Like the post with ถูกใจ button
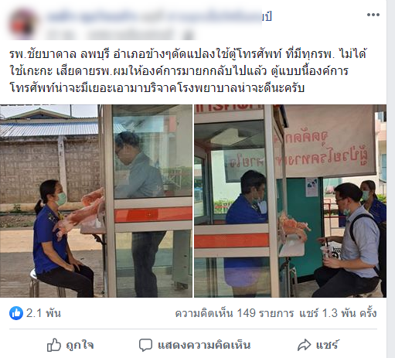The image size is (395, 358). tap(70, 345)
